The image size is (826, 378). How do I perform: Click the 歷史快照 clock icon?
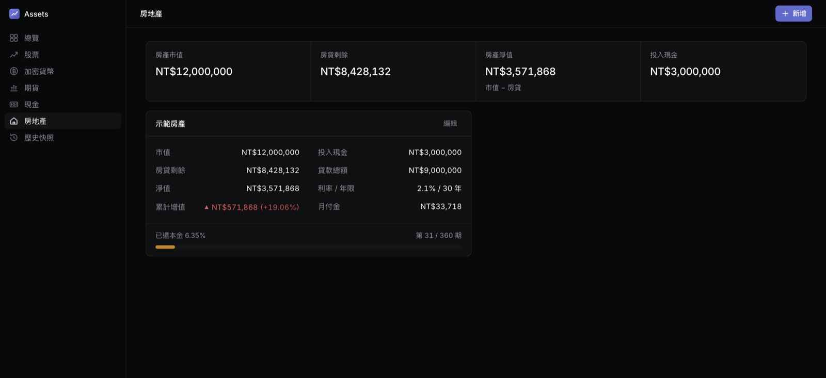pyautogui.click(x=14, y=138)
